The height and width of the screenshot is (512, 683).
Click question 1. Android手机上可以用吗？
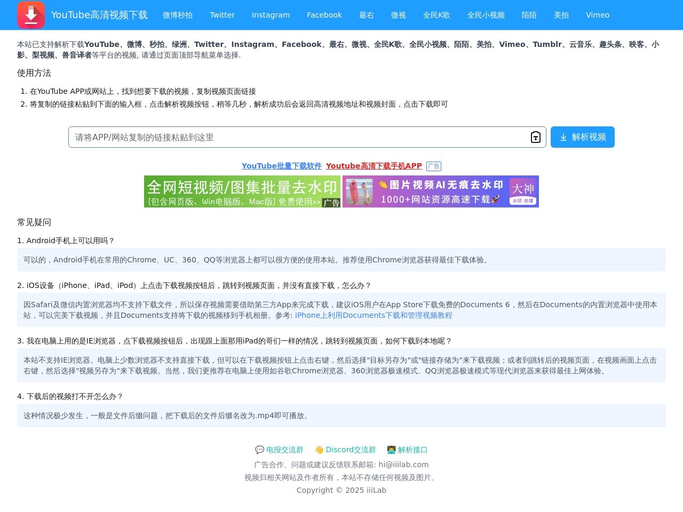point(66,241)
